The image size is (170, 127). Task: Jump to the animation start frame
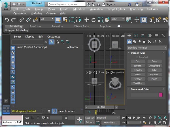pyautogui.click(x=124, y=118)
